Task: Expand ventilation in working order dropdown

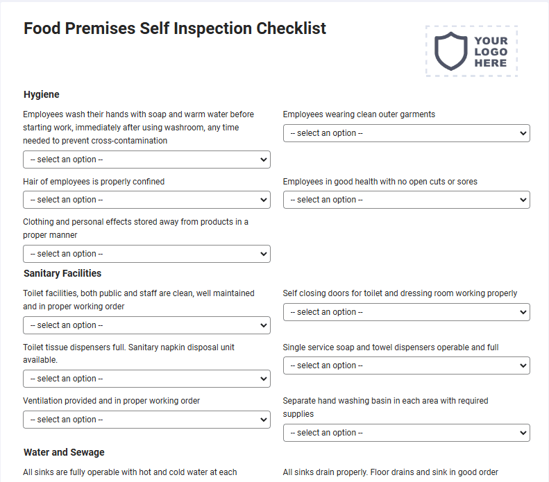Action: [146, 420]
